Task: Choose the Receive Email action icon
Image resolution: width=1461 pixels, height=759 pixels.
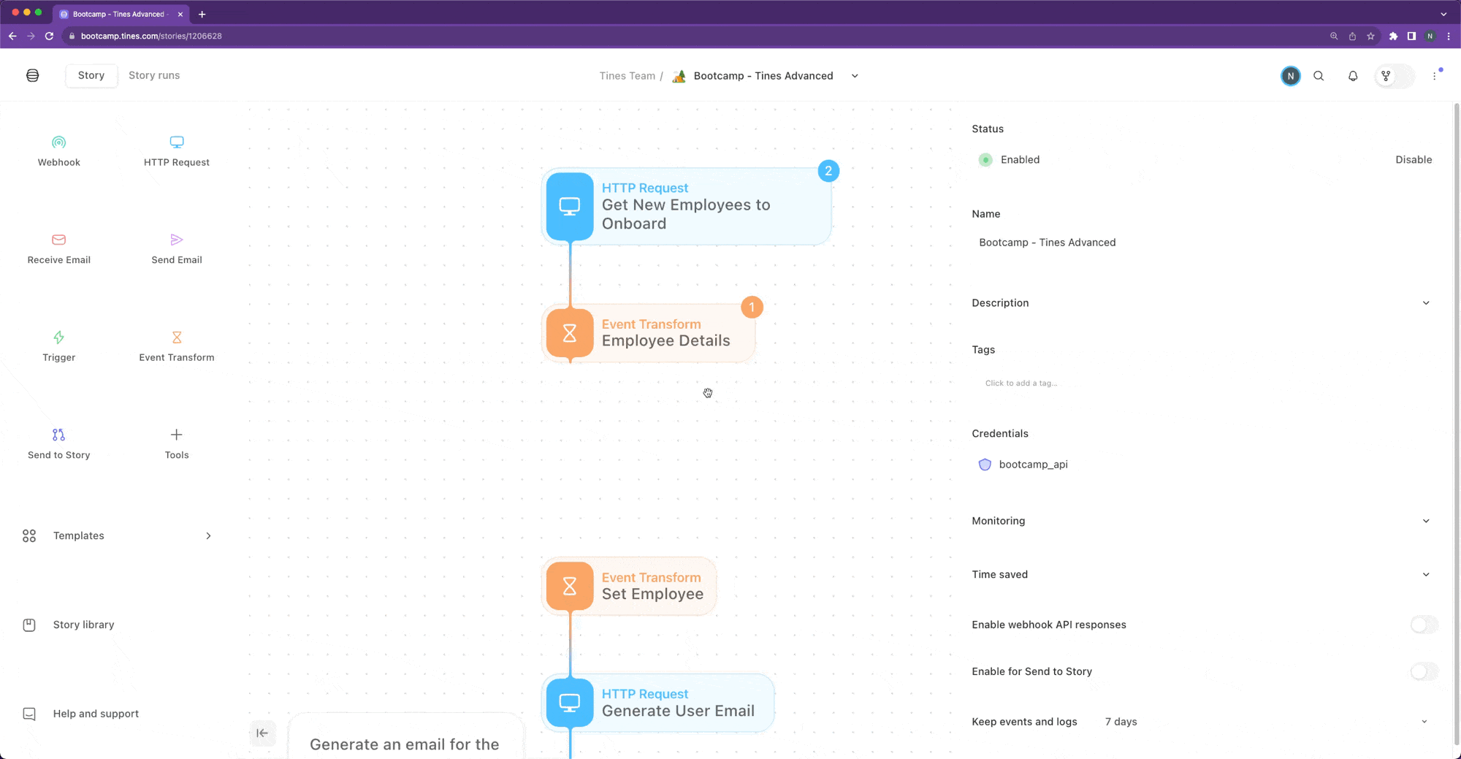Action: (59, 240)
